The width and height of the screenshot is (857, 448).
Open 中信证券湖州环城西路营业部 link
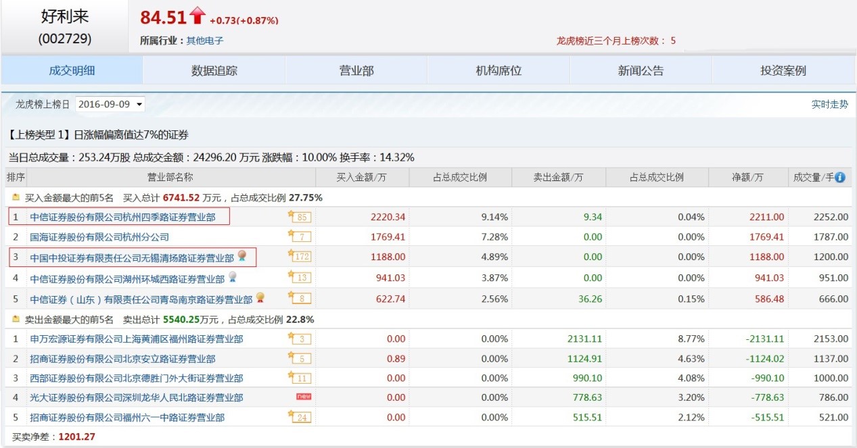click(127, 278)
